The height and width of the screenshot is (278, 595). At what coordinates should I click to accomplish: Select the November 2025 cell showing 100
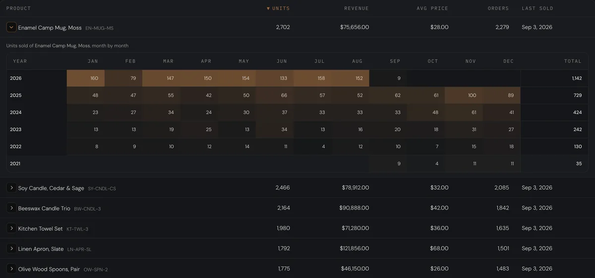464,95
